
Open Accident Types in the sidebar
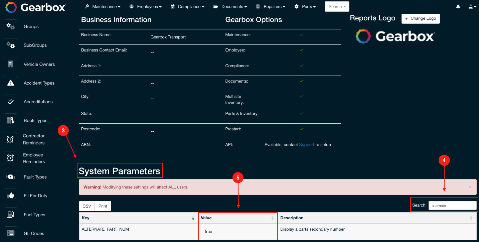[39, 83]
